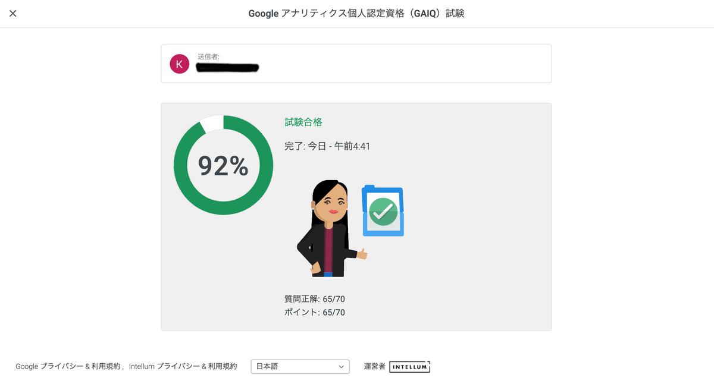Click the 運営者 label
Image resolution: width=714 pixels, height=384 pixels.
[375, 367]
